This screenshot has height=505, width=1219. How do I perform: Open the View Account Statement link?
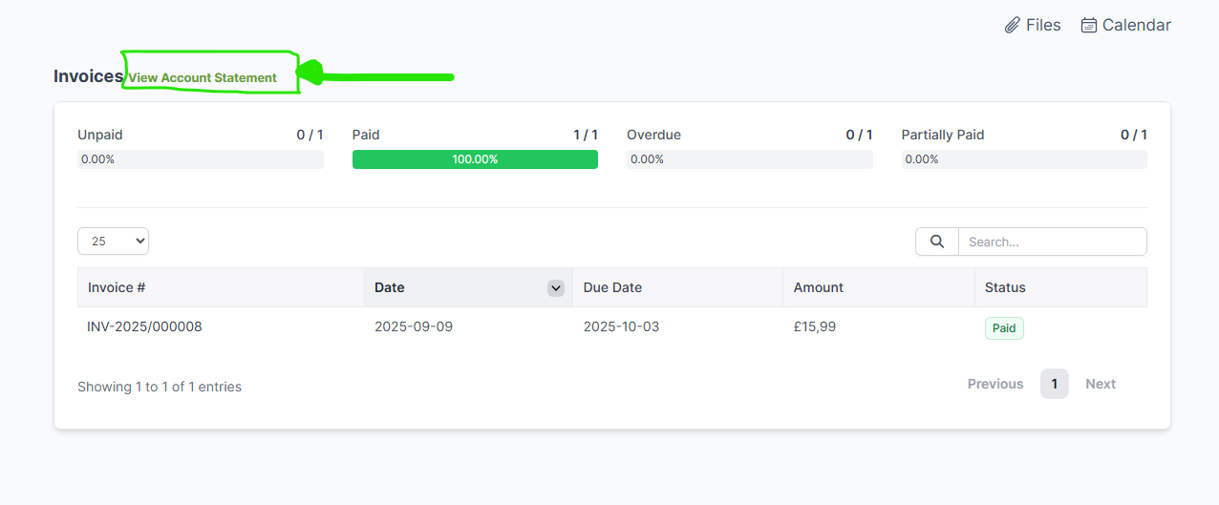203,78
